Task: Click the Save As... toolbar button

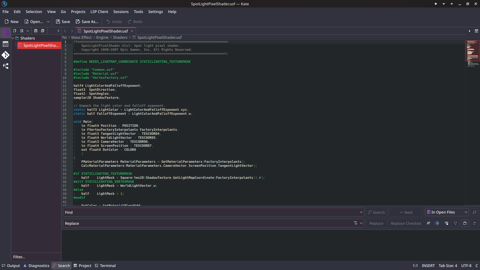Action: tap(87, 22)
